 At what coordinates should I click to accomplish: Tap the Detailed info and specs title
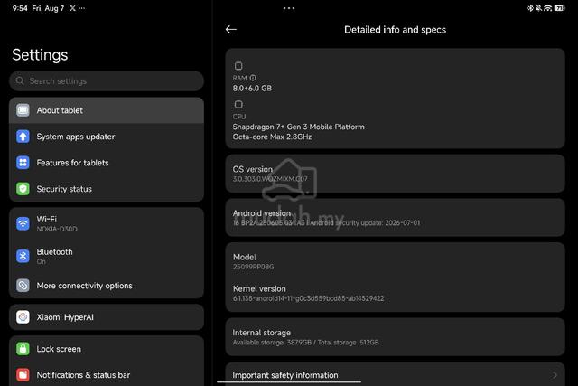[x=396, y=30]
